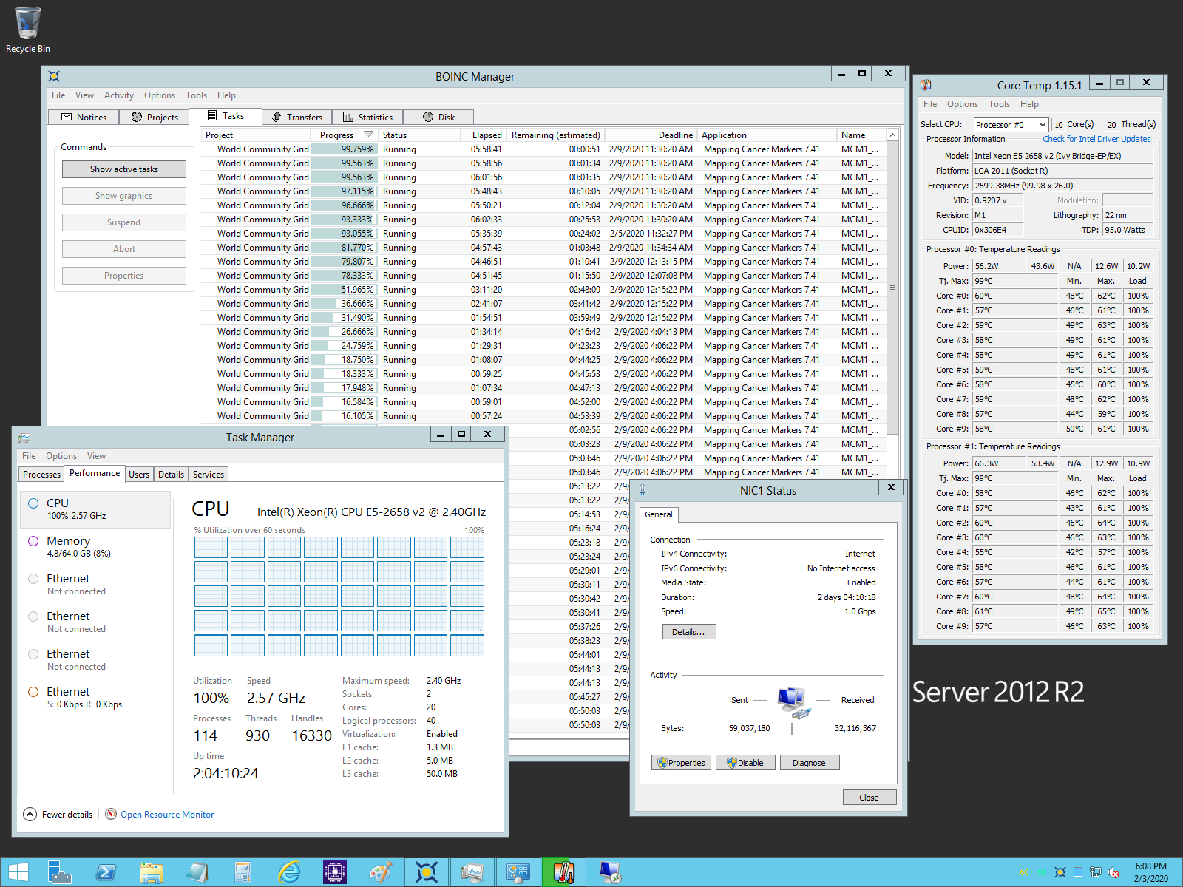Click the Suspend command button
The image size is (1183, 887).
[x=124, y=222]
